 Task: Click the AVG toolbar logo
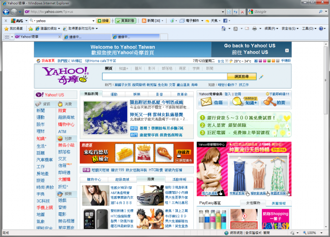17,21
